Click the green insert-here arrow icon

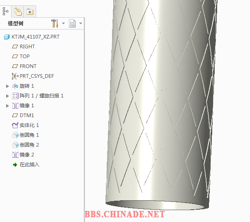(x=15, y=165)
